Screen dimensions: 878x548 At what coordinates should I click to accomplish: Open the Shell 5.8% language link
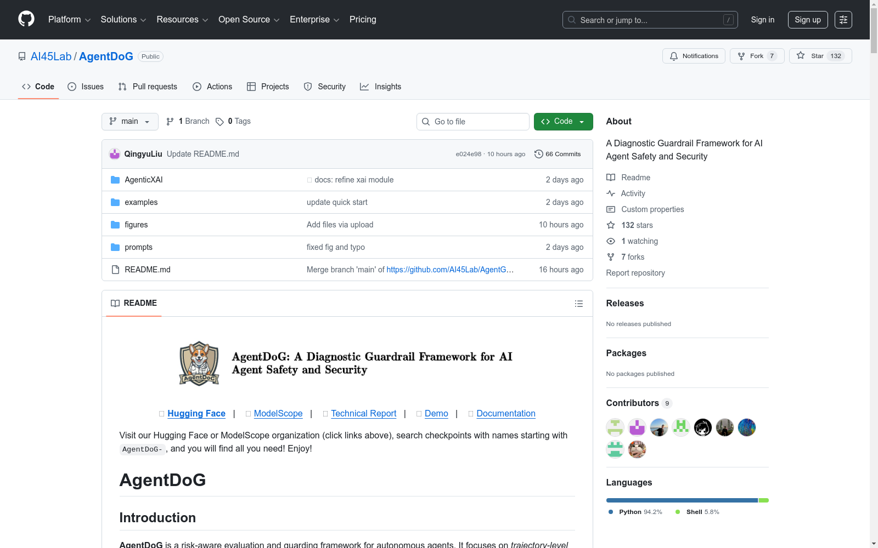coord(697,512)
